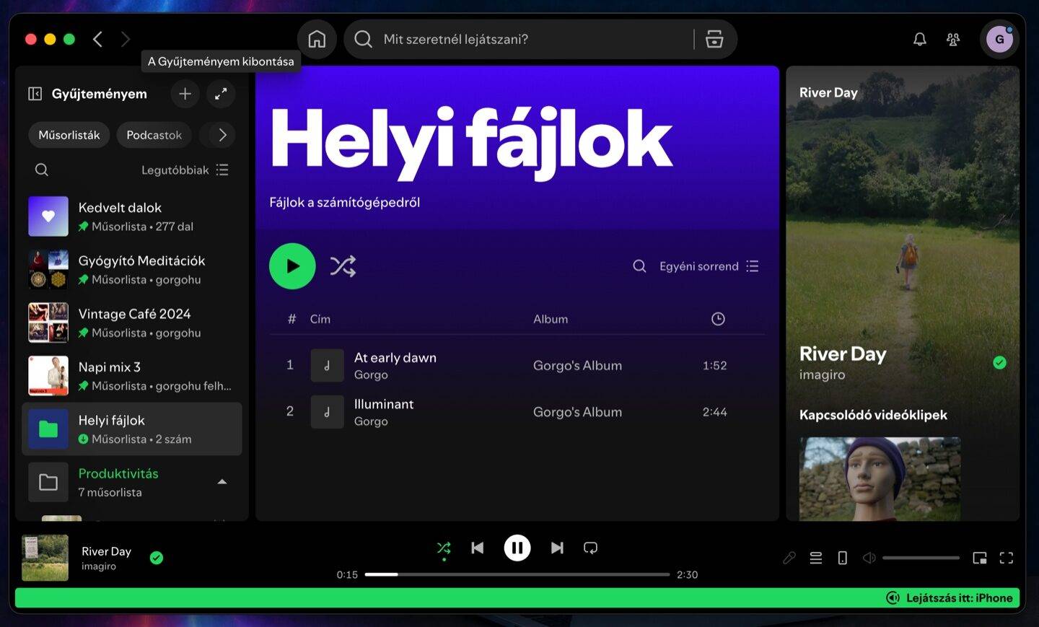1039x627 pixels.
Task: Collapse the Produktivitás folder arrow
Action: pyautogui.click(x=222, y=482)
